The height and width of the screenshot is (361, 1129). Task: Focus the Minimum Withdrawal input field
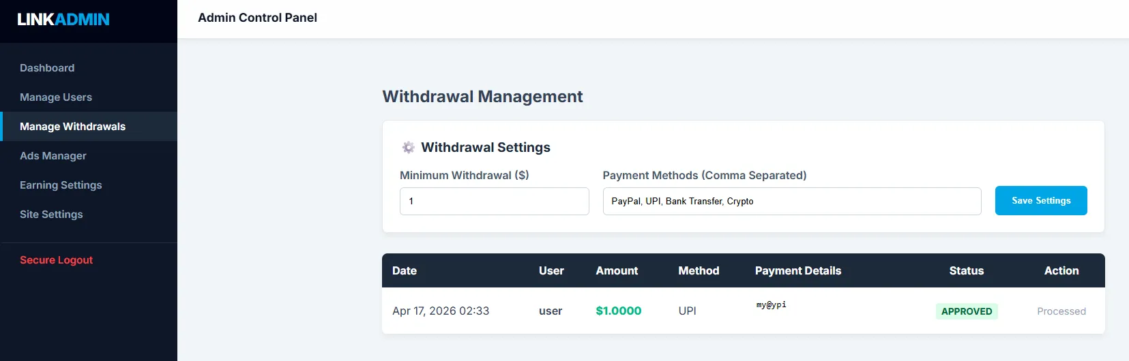pos(494,202)
